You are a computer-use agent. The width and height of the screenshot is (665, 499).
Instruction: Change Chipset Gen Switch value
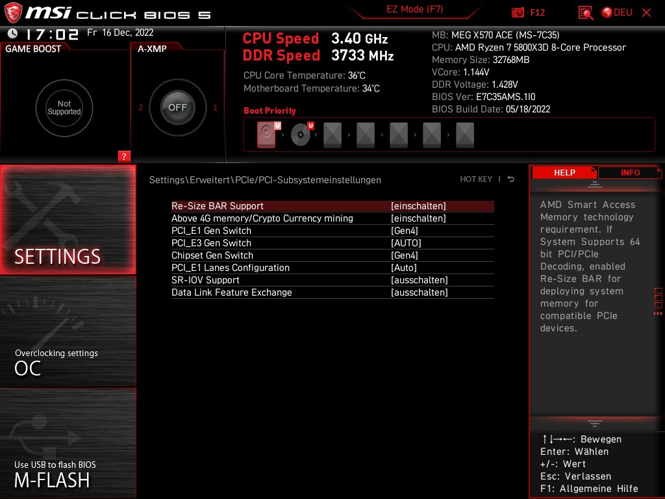(404, 255)
